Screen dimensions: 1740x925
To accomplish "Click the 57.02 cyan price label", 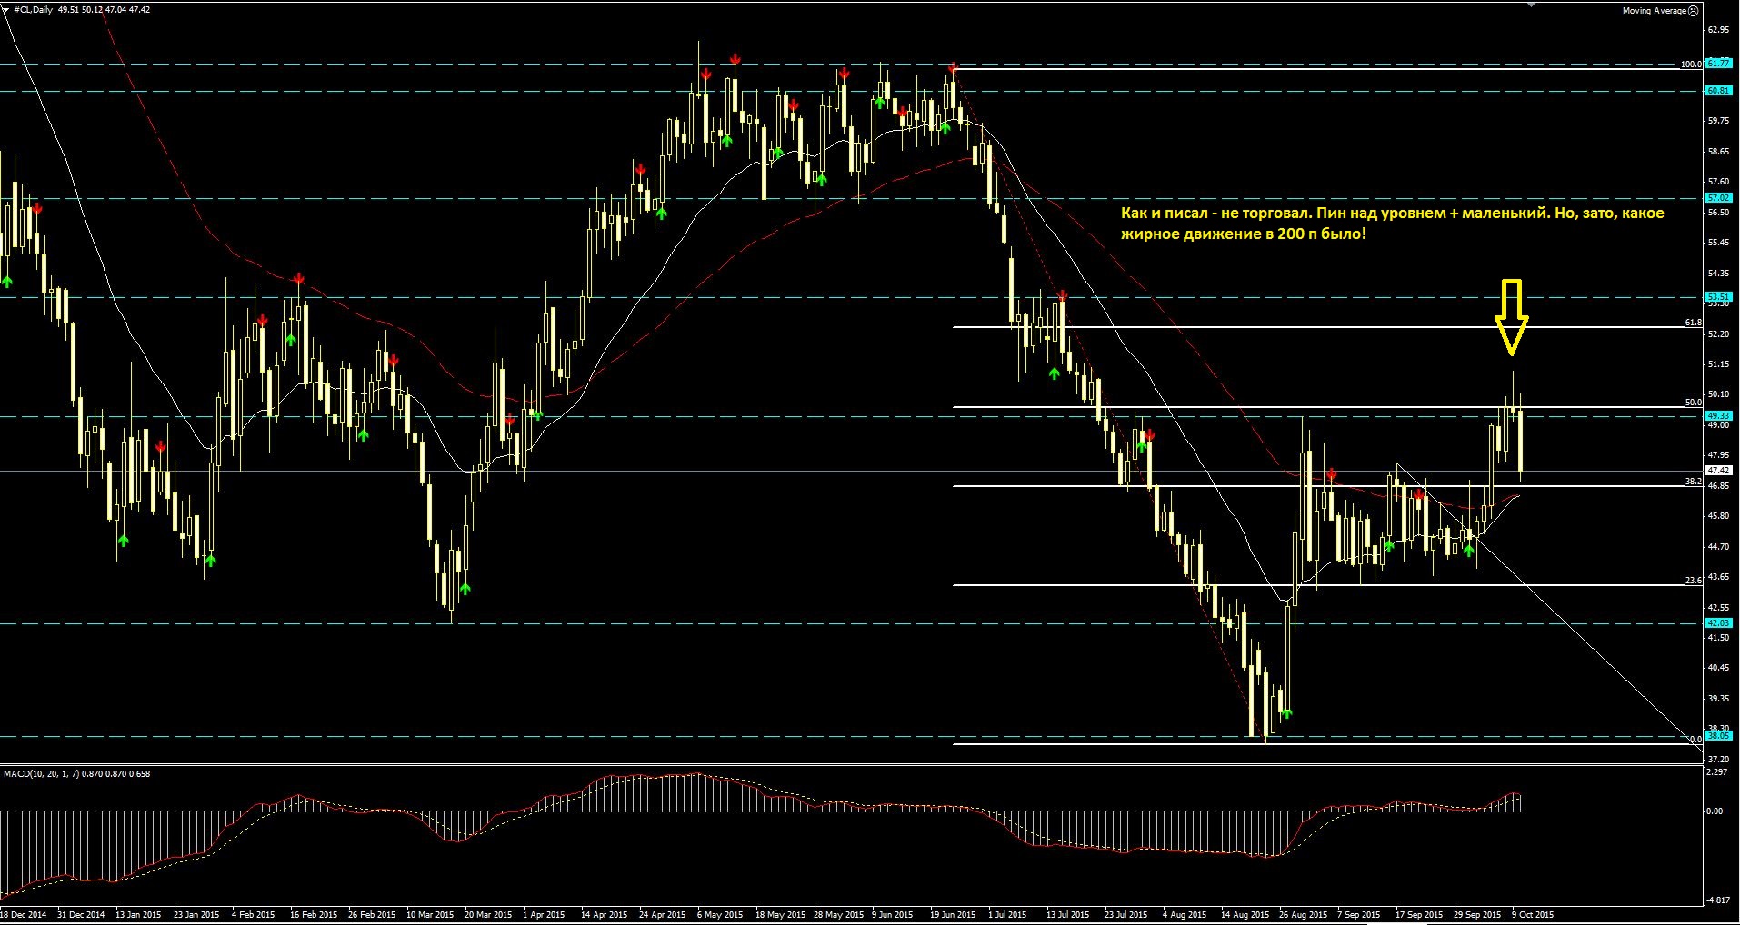I will point(1718,198).
